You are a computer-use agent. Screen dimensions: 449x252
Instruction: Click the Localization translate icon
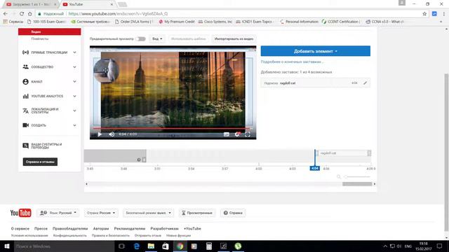pyautogui.click(x=25, y=111)
